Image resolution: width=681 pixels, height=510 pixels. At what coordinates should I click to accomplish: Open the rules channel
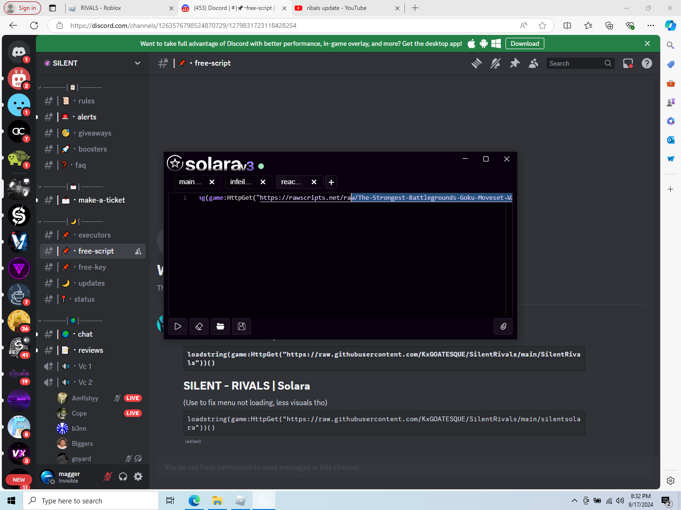(x=93, y=101)
